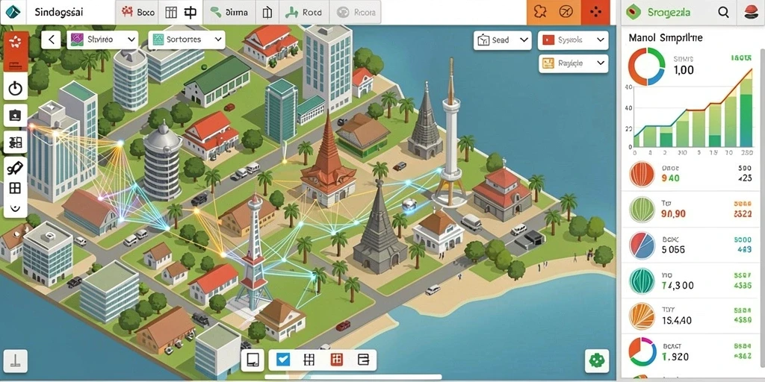Click the 940 value

[x=670, y=178]
